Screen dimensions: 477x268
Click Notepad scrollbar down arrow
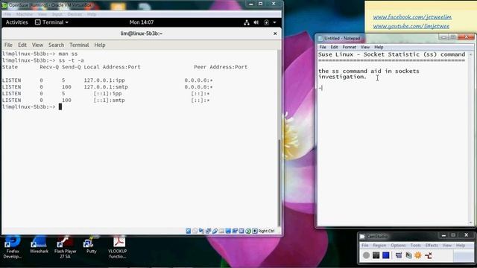point(471,223)
